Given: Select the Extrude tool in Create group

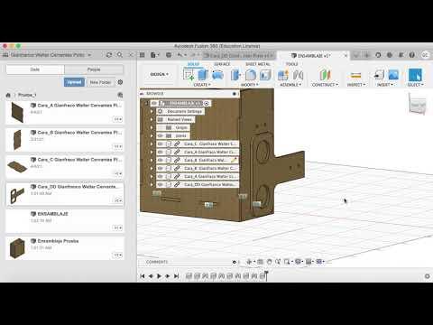Looking at the screenshot, I should [203, 75].
